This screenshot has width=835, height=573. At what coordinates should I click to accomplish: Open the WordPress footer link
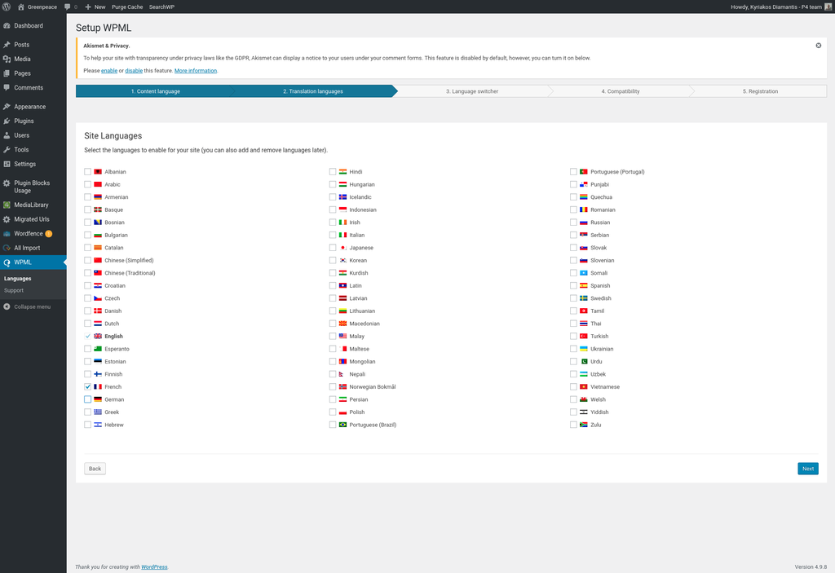coord(154,567)
